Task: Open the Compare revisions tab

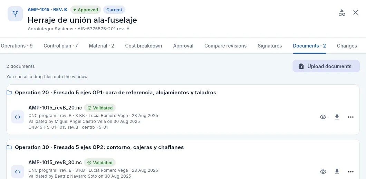Action: click(225, 46)
